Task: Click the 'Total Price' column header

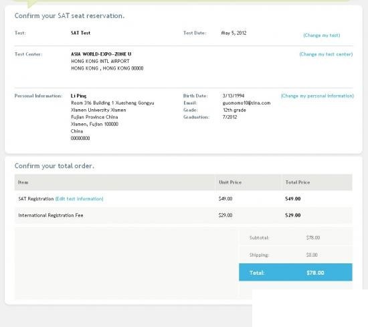Action: tap(298, 182)
